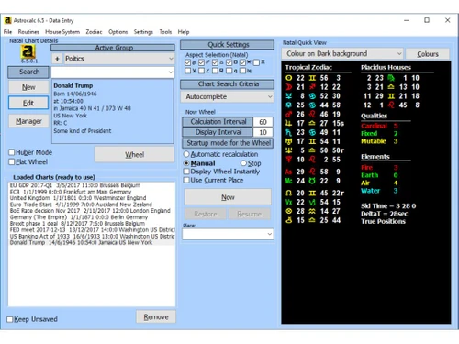Click the Sun glyph in Tropical Zodiac

pos(288,78)
